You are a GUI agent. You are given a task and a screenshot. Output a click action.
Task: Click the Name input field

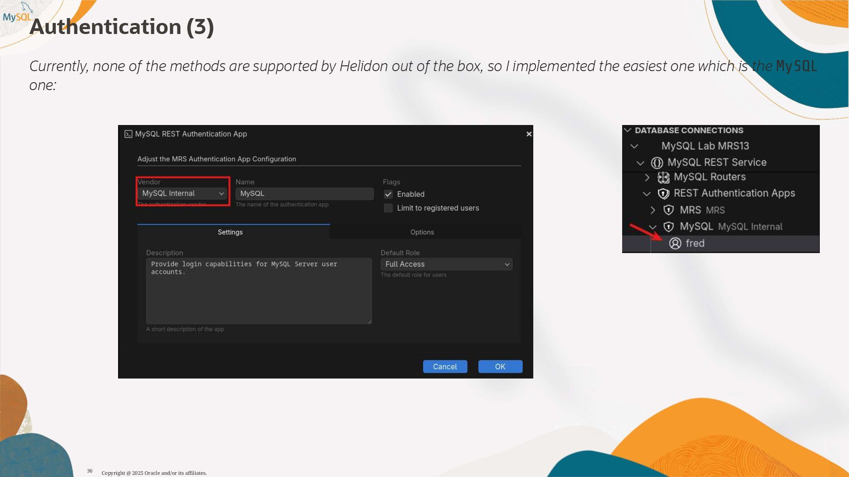304,193
